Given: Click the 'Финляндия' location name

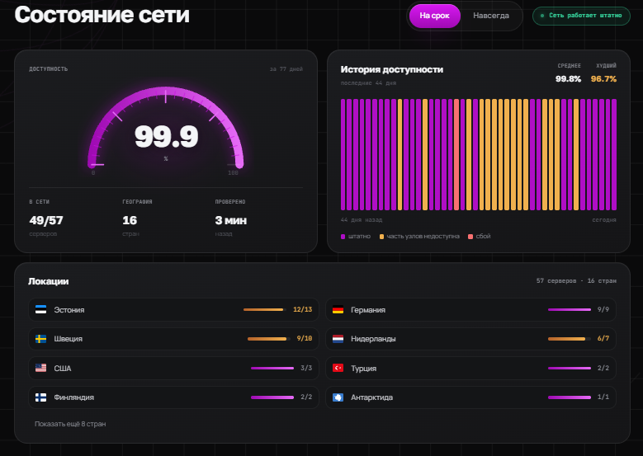Looking at the screenshot, I should [73, 397].
